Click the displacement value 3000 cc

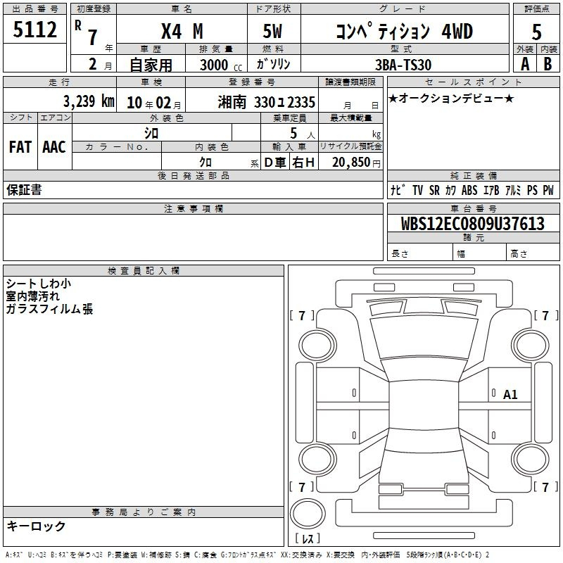(221, 65)
